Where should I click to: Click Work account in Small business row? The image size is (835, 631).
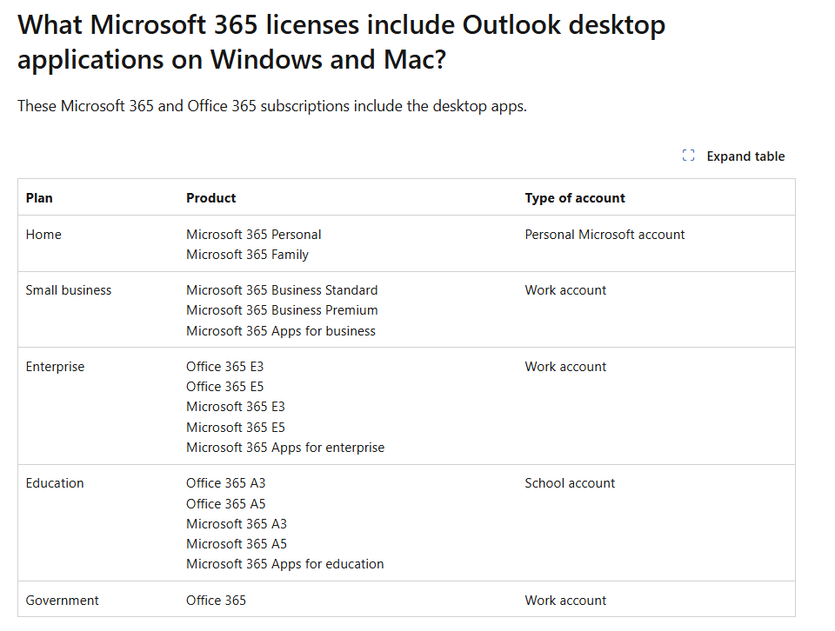point(565,290)
